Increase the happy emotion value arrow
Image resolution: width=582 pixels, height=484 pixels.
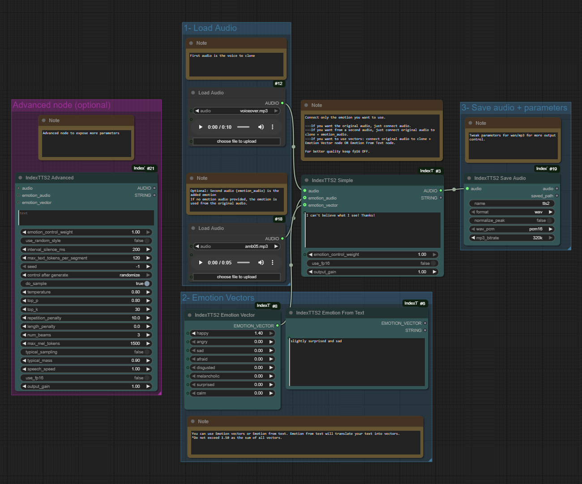pyautogui.click(x=271, y=333)
